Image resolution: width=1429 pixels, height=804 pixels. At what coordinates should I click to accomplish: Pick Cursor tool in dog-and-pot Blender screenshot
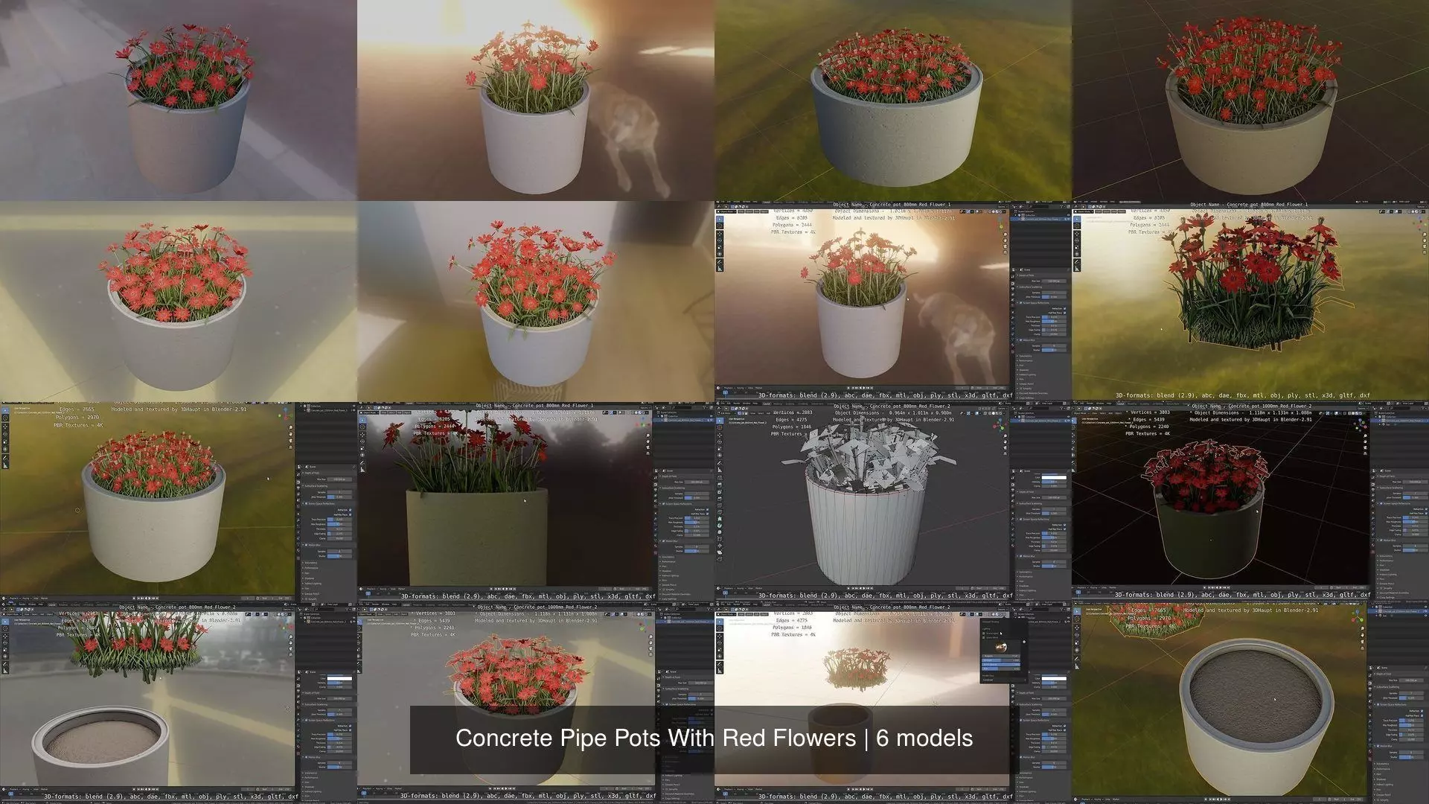[720, 226]
